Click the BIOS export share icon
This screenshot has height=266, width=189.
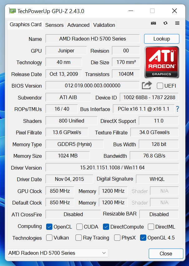[x=147, y=85]
